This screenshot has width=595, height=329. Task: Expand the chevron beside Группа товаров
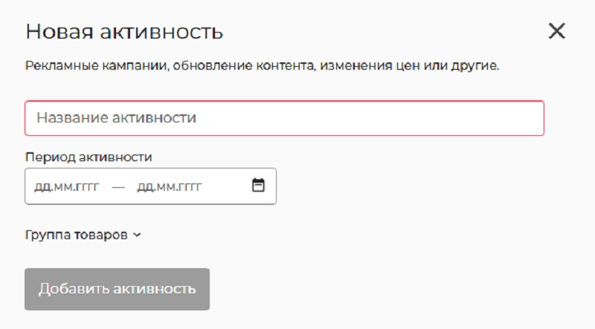[x=136, y=235]
